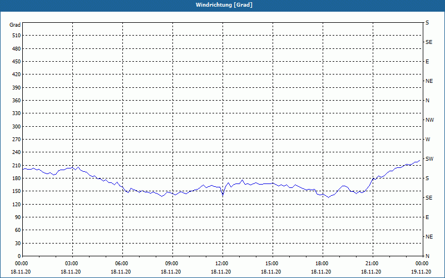Image resolution: width=445 pixels, height=278 pixels.
Task: Click the 150 degree axis label
Action: tap(16, 191)
